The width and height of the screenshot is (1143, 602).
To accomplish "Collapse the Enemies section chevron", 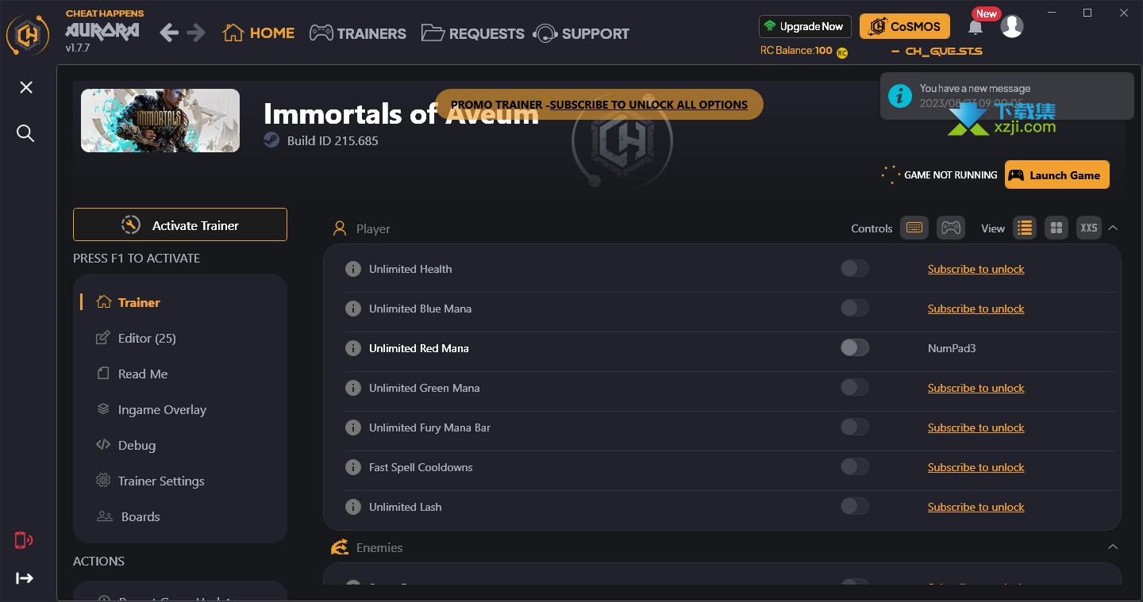I will 1113,546.
